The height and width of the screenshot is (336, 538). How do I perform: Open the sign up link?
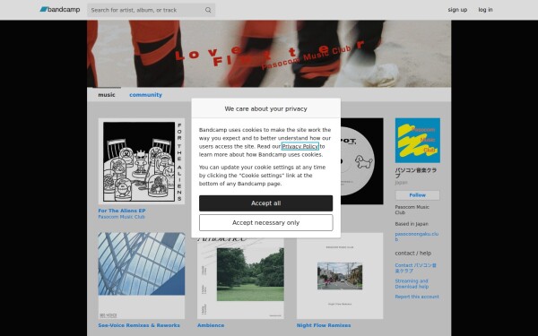click(x=457, y=10)
